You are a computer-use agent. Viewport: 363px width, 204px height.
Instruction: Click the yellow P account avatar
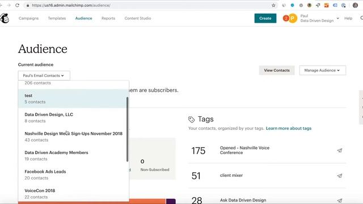pyautogui.click(x=293, y=18)
